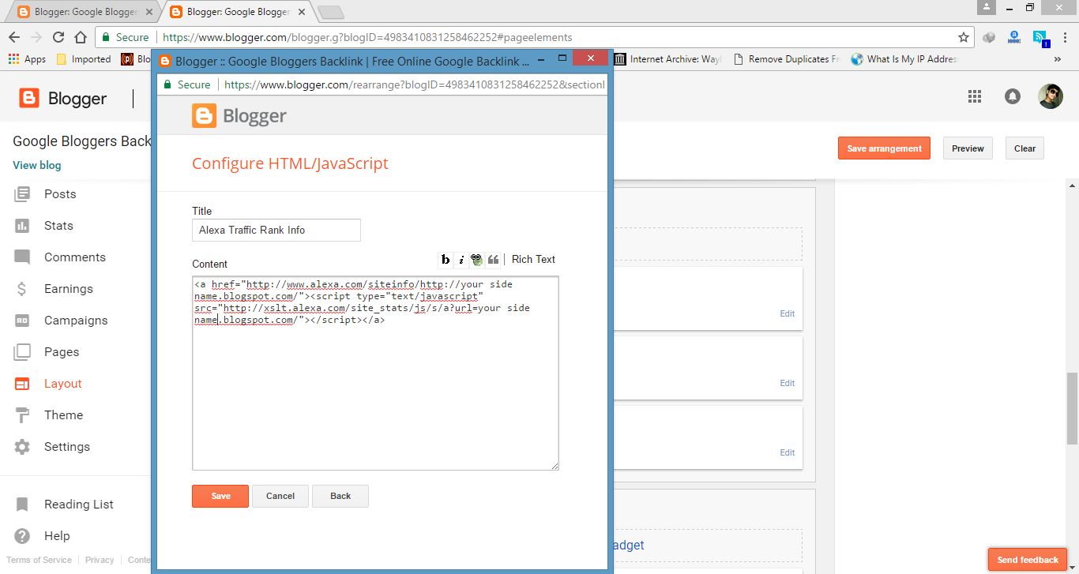Cancel the widget configuration

(x=280, y=496)
